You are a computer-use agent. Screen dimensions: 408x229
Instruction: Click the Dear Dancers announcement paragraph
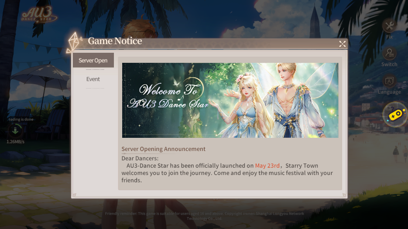(x=227, y=169)
